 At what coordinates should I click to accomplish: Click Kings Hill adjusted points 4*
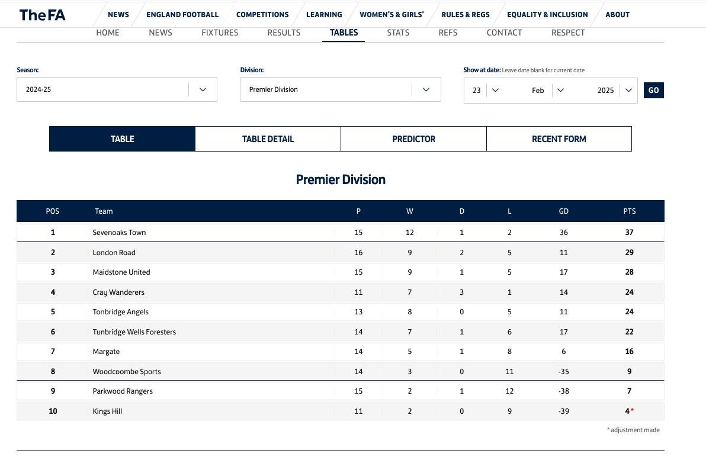click(x=630, y=411)
